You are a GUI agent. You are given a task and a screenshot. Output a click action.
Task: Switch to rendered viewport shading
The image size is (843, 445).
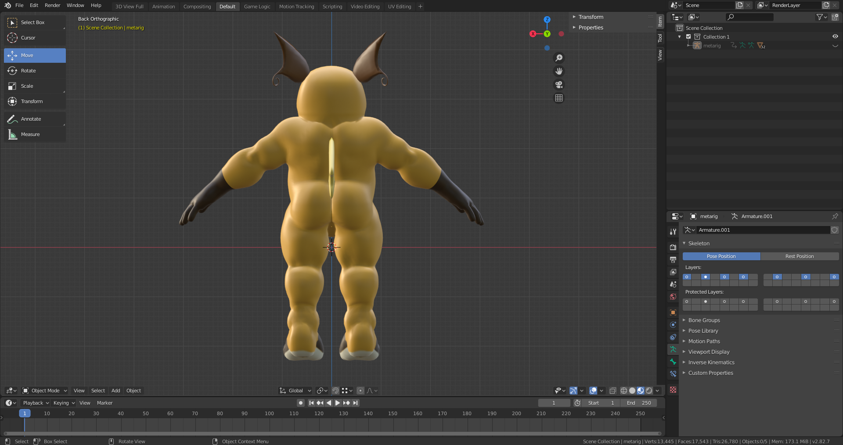point(649,391)
